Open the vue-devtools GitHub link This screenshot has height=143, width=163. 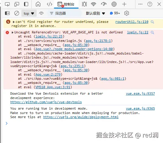[46, 102]
